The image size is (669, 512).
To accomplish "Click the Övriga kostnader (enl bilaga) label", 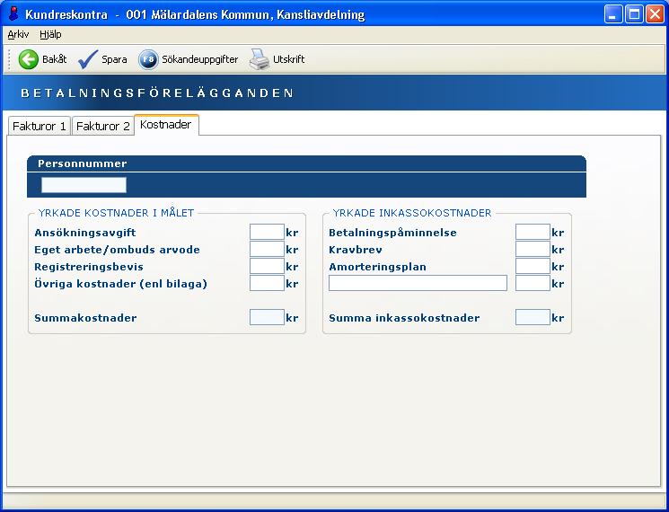I will point(120,284).
